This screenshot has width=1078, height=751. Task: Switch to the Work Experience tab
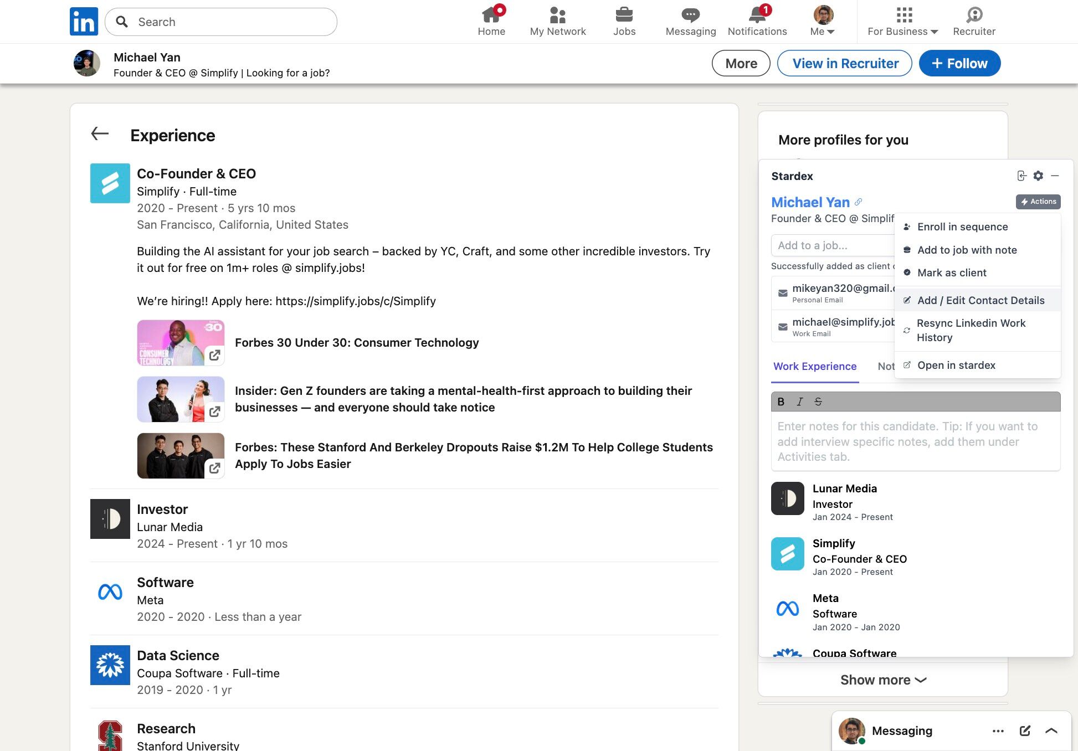click(814, 366)
